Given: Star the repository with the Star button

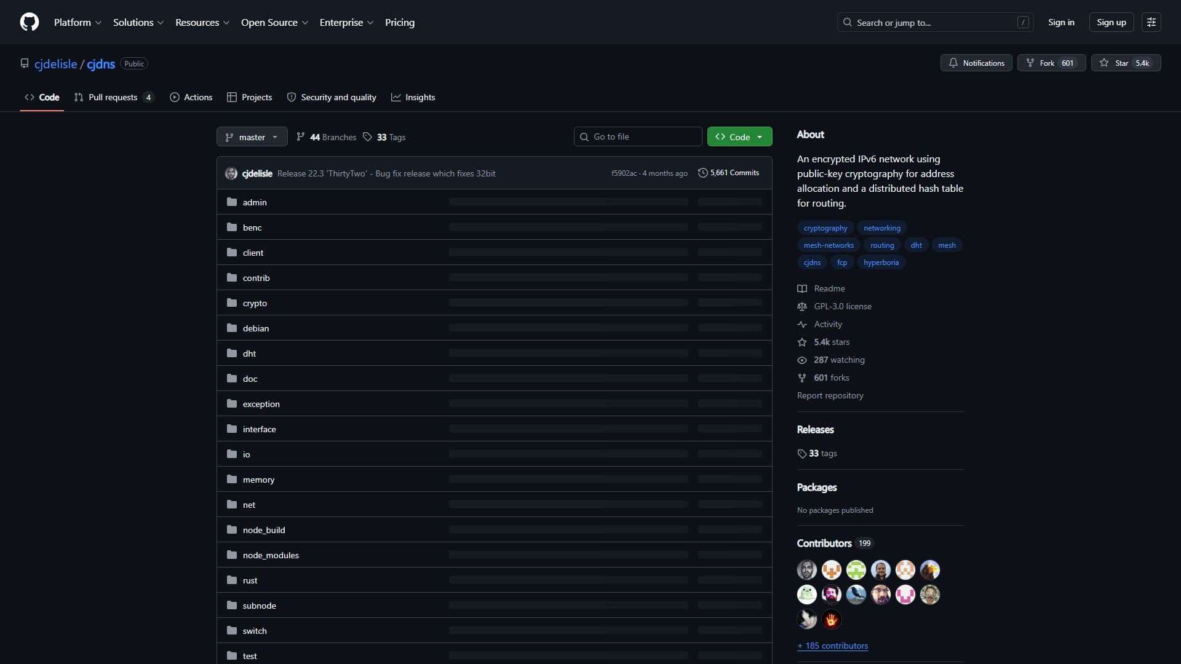Looking at the screenshot, I should pyautogui.click(x=1126, y=63).
